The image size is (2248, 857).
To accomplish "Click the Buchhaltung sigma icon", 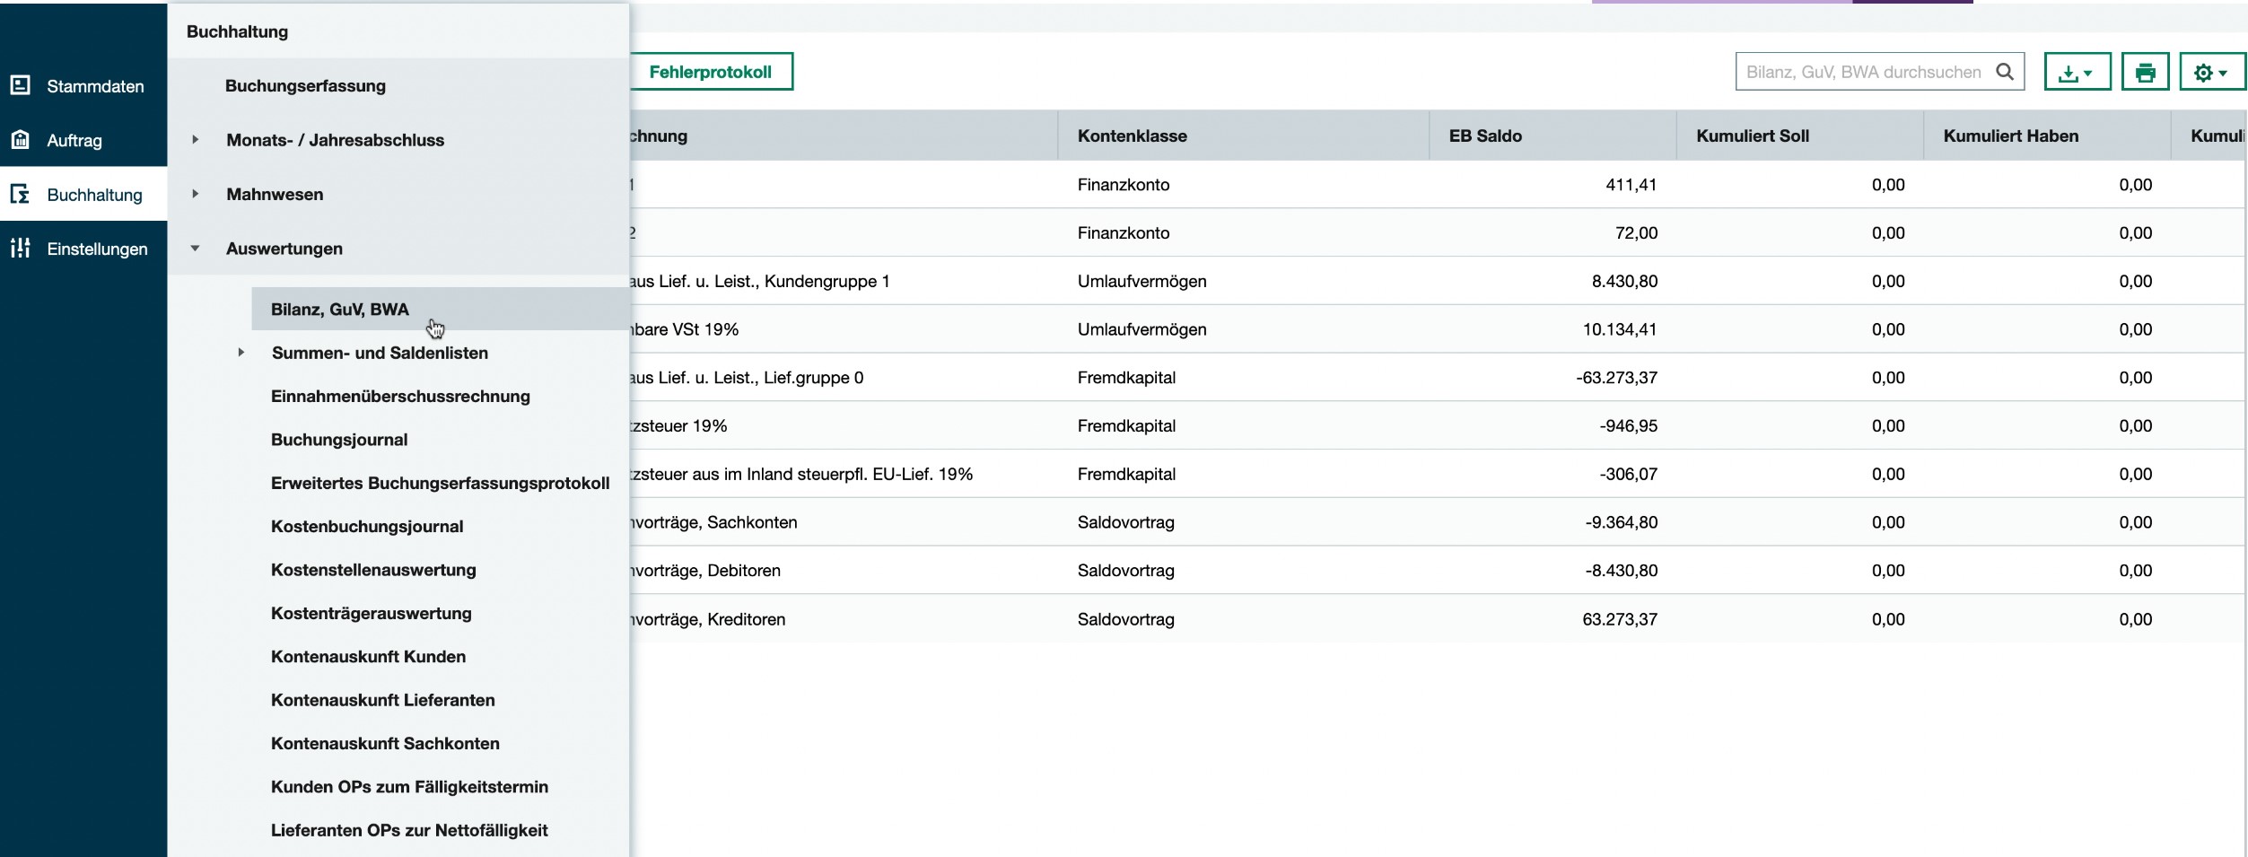I will pos(20,194).
